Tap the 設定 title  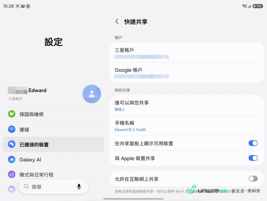coord(53,42)
